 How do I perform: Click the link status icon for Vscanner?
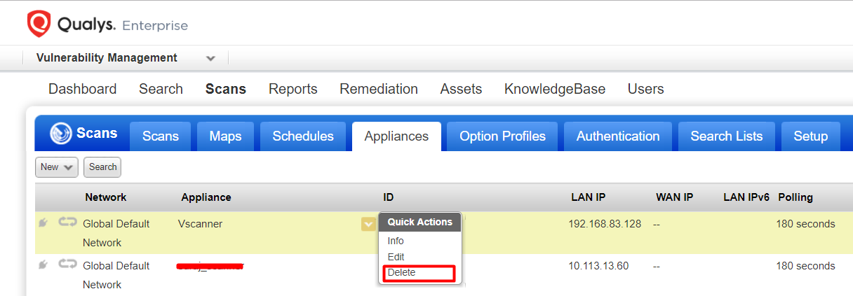(x=67, y=223)
